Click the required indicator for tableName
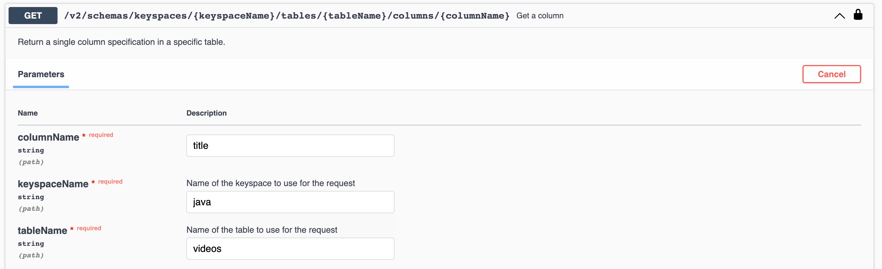This screenshot has width=882, height=269. point(72,229)
